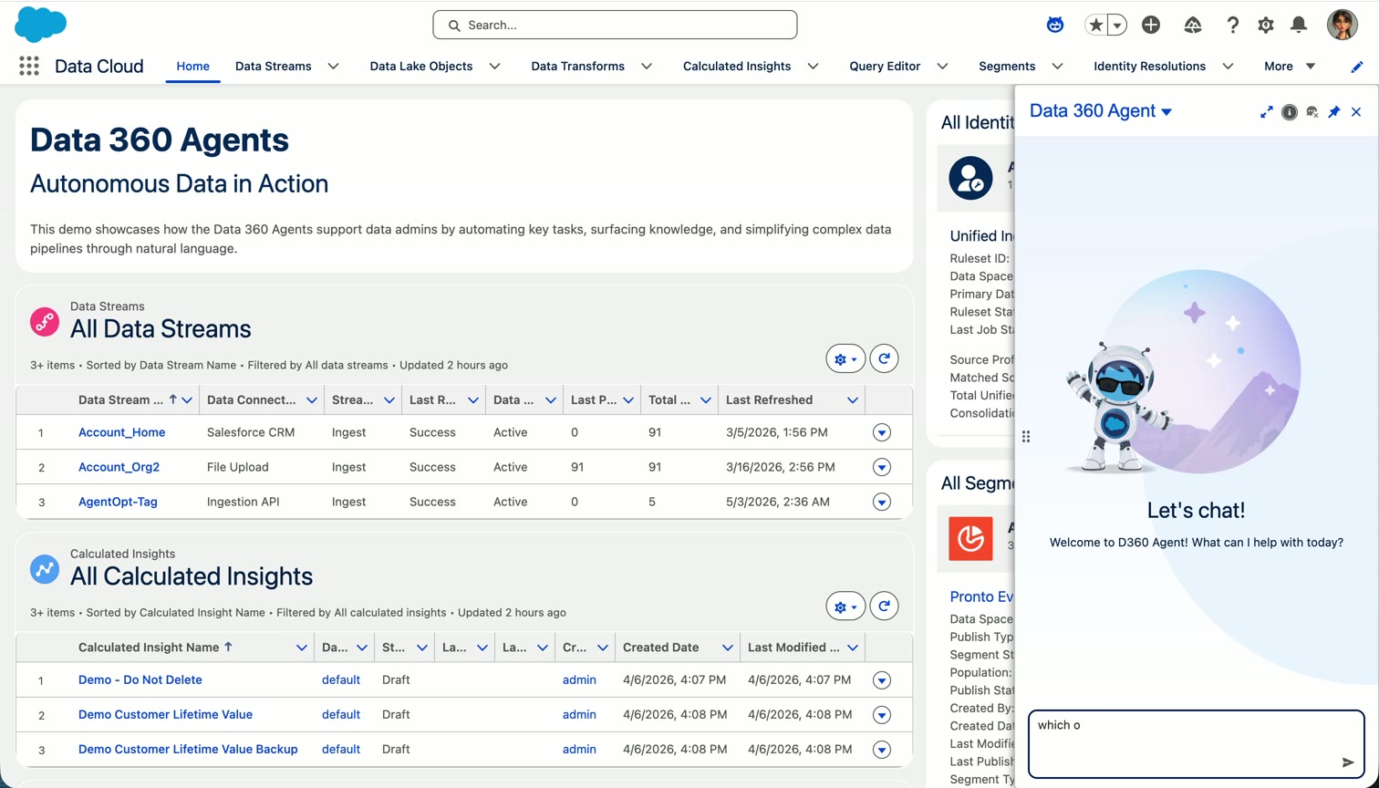Switch to the Home tab

point(192,67)
